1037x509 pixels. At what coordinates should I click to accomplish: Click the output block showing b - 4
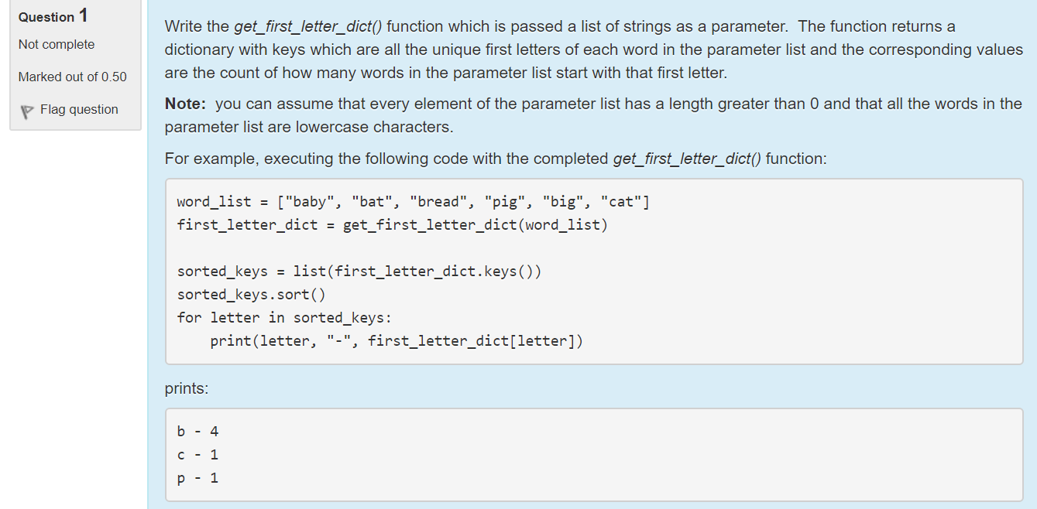click(197, 431)
